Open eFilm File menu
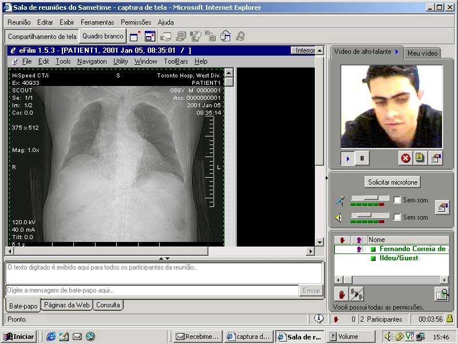This screenshot has height=344, width=458. click(27, 61)
